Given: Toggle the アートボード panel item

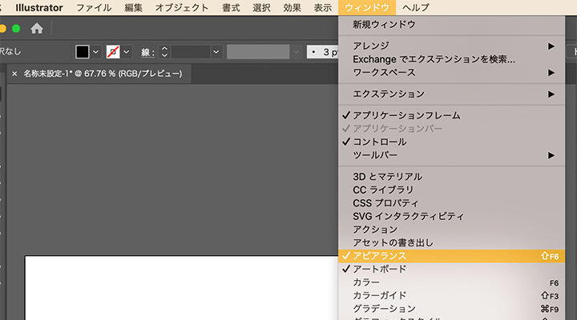Looking at the screenshot, I should (451, 270).
